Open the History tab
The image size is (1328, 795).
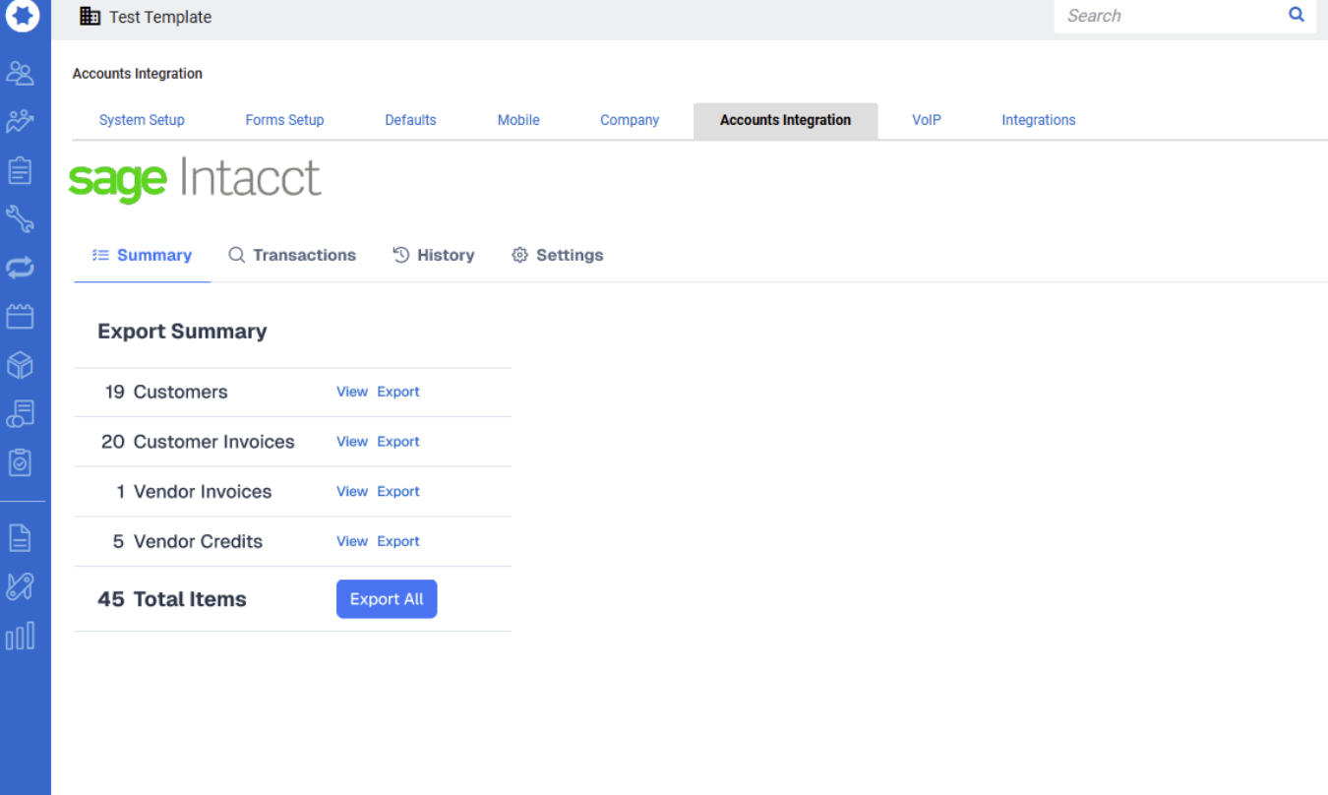(x=434, y=255)
